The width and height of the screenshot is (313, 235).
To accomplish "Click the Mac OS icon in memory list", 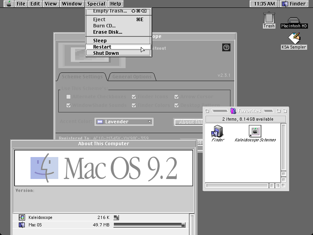I will [x=22, y=225].
